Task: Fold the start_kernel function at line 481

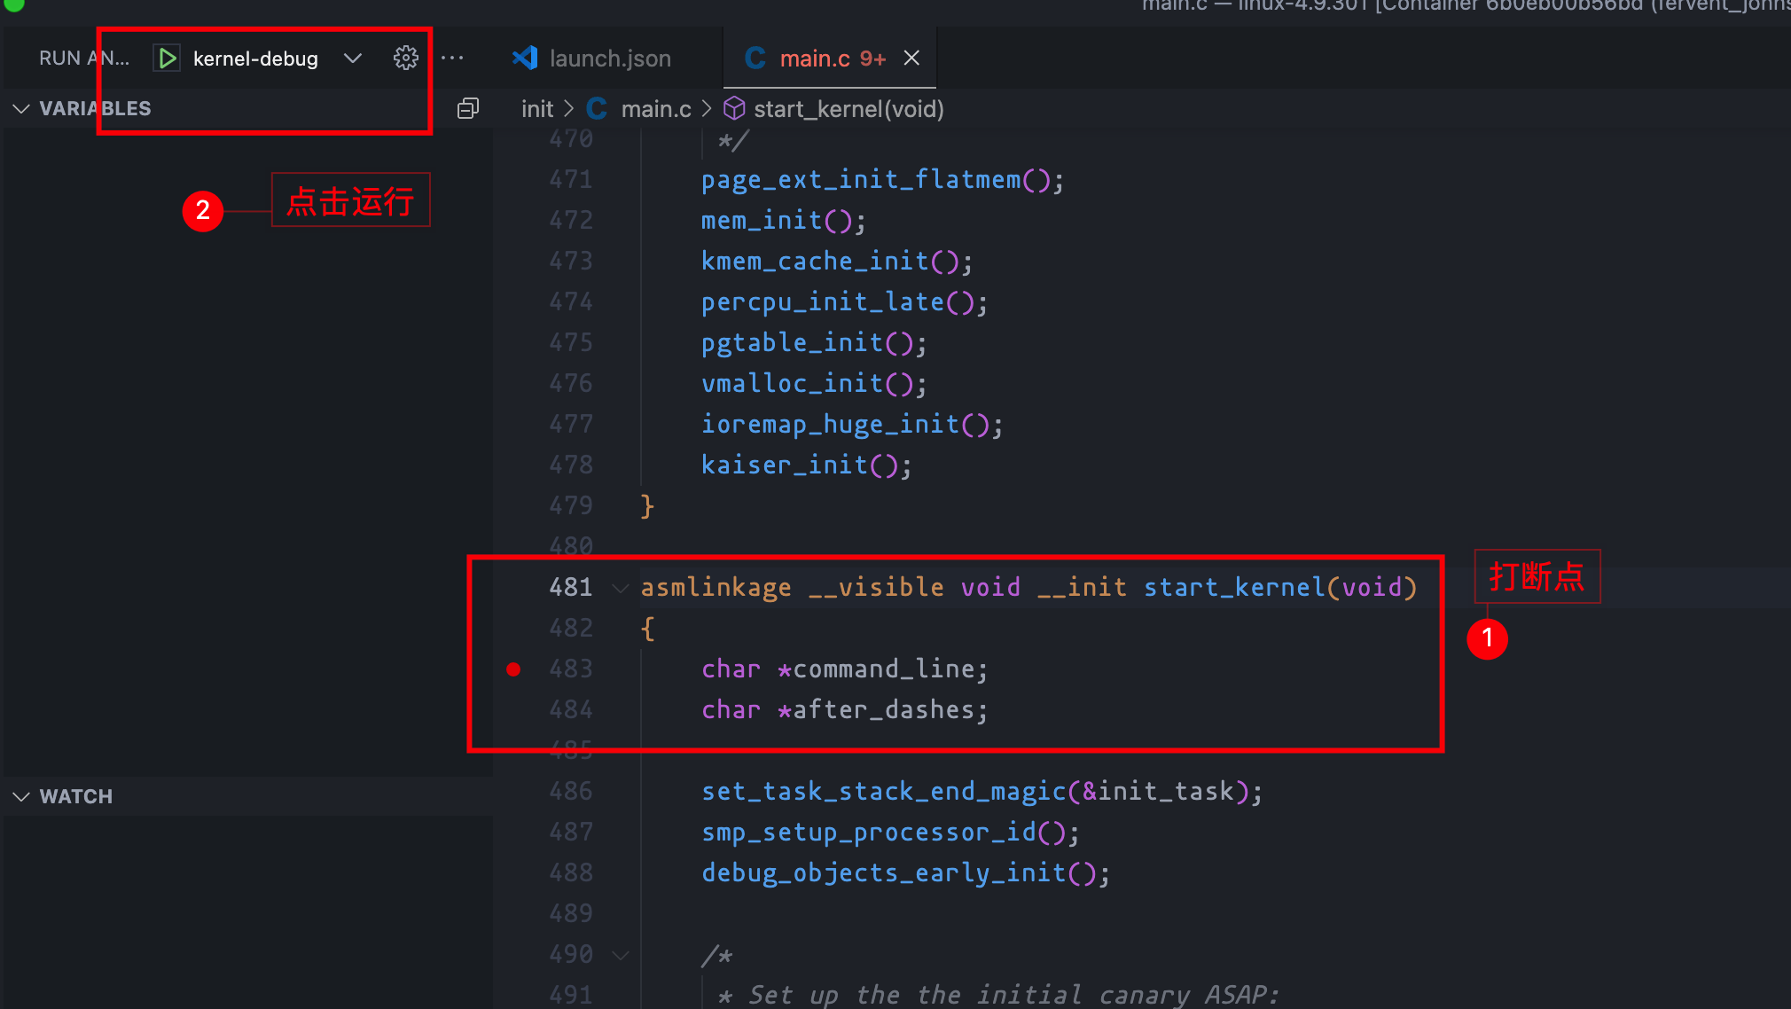Action: click(621, 588)
